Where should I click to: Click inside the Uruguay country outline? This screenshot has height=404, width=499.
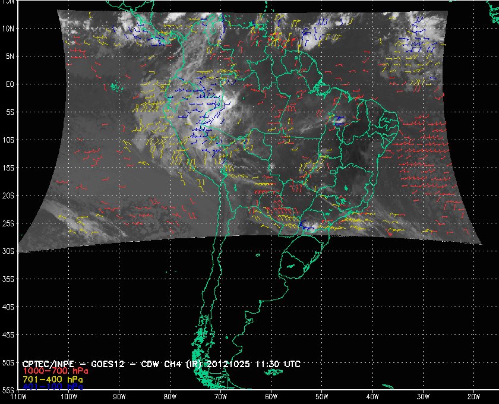coord(295,261)
